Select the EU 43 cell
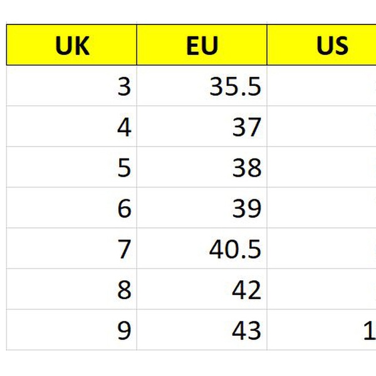The image size is (376, 376). [x=202, y=330]
